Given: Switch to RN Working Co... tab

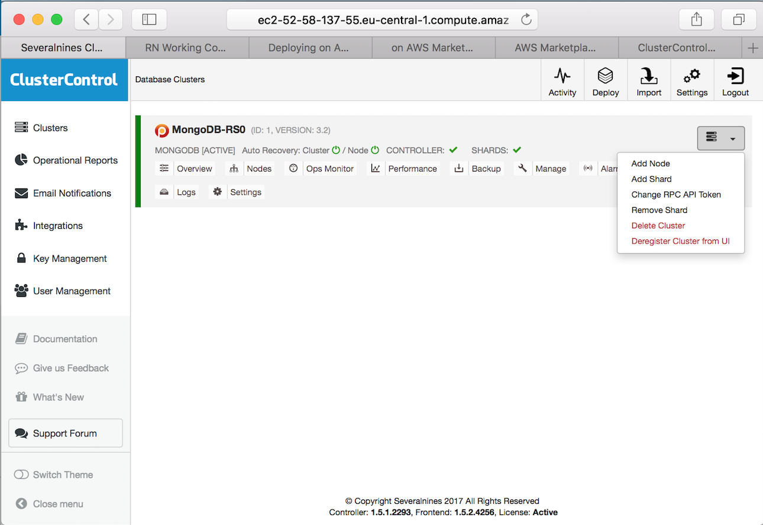Looking at the screenshot, I should [x=186, y=48].
